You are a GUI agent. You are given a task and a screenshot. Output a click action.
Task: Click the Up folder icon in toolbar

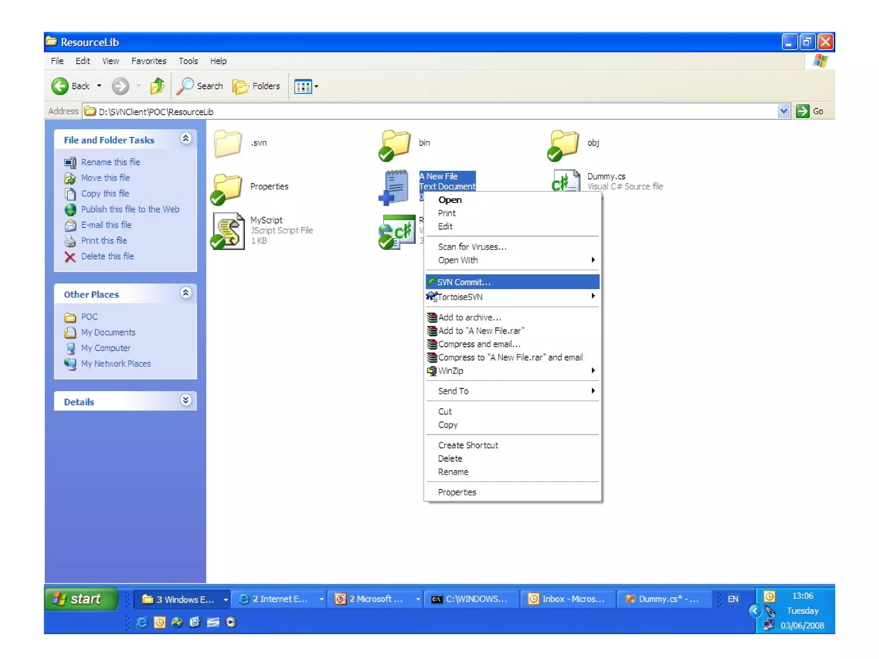[x=157, y=86]
